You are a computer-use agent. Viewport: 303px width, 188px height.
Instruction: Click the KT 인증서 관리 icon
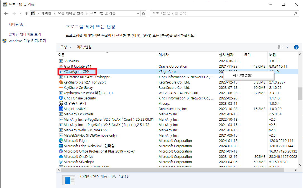pyautogui.click(x=61, y=104)
